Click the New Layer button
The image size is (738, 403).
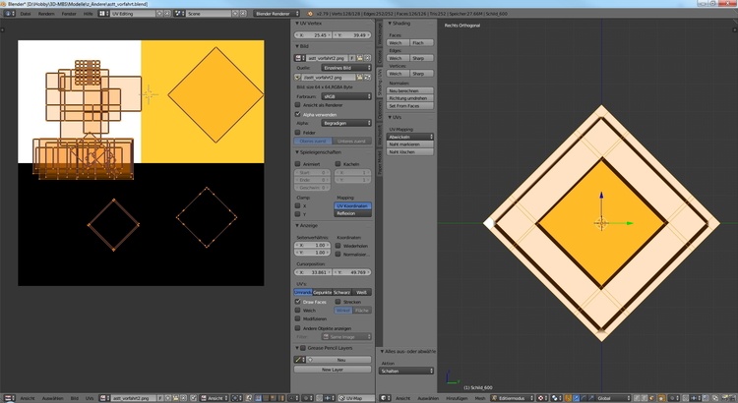pyautogui.click(x=334, y=369)
